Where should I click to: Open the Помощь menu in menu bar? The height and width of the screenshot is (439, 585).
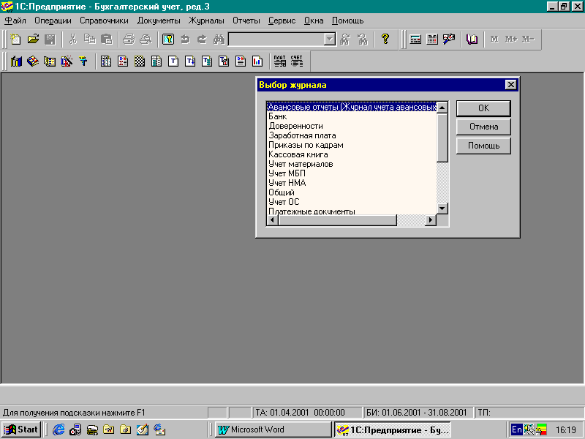point(348,20)
